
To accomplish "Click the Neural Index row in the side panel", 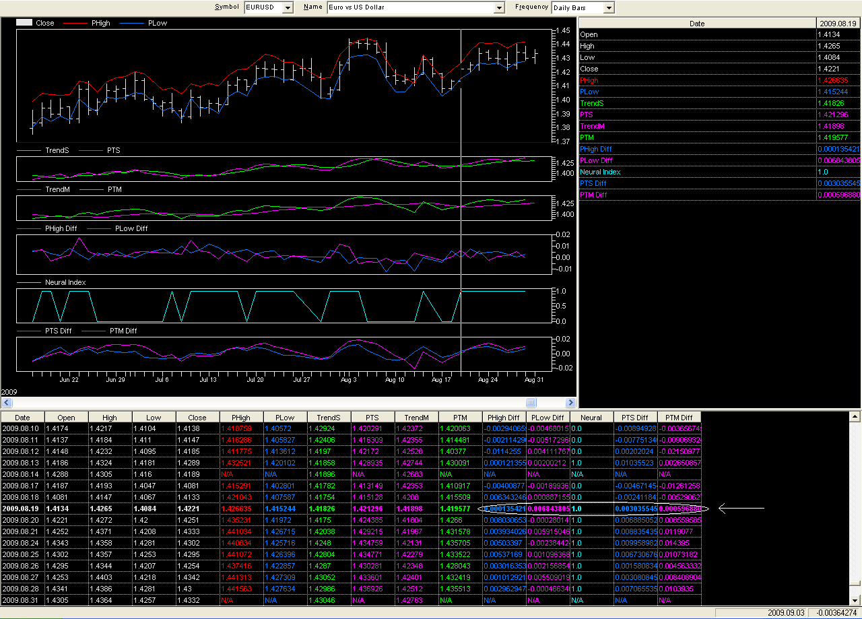I will pyautogui.click(x=720, y=172).
